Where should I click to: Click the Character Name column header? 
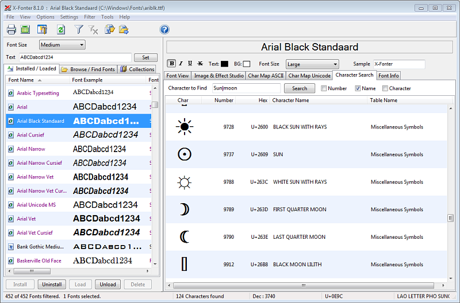point(319,100)
